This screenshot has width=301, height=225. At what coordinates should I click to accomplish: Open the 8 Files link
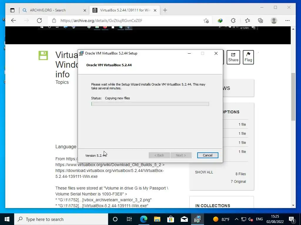pyautogui.click(x=240, y=174)
